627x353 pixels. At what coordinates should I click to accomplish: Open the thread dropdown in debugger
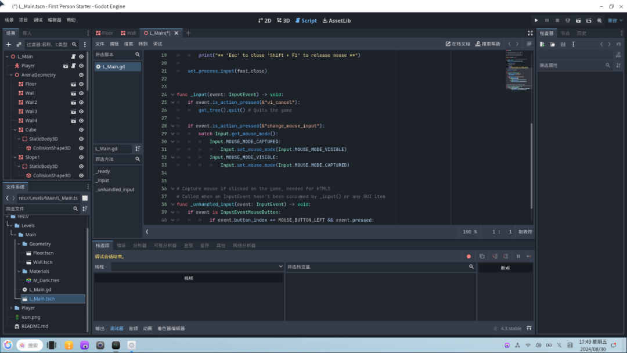(x=197, y=266)
